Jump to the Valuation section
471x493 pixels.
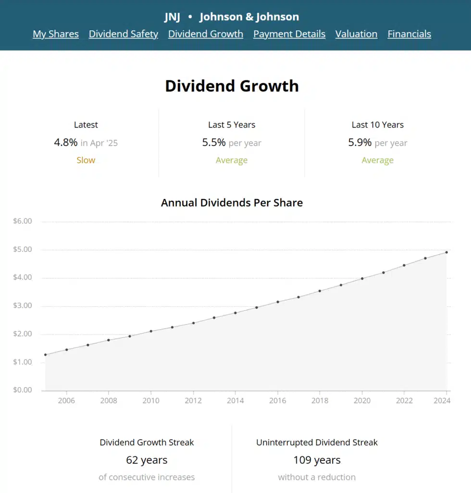tap(356, 34)
